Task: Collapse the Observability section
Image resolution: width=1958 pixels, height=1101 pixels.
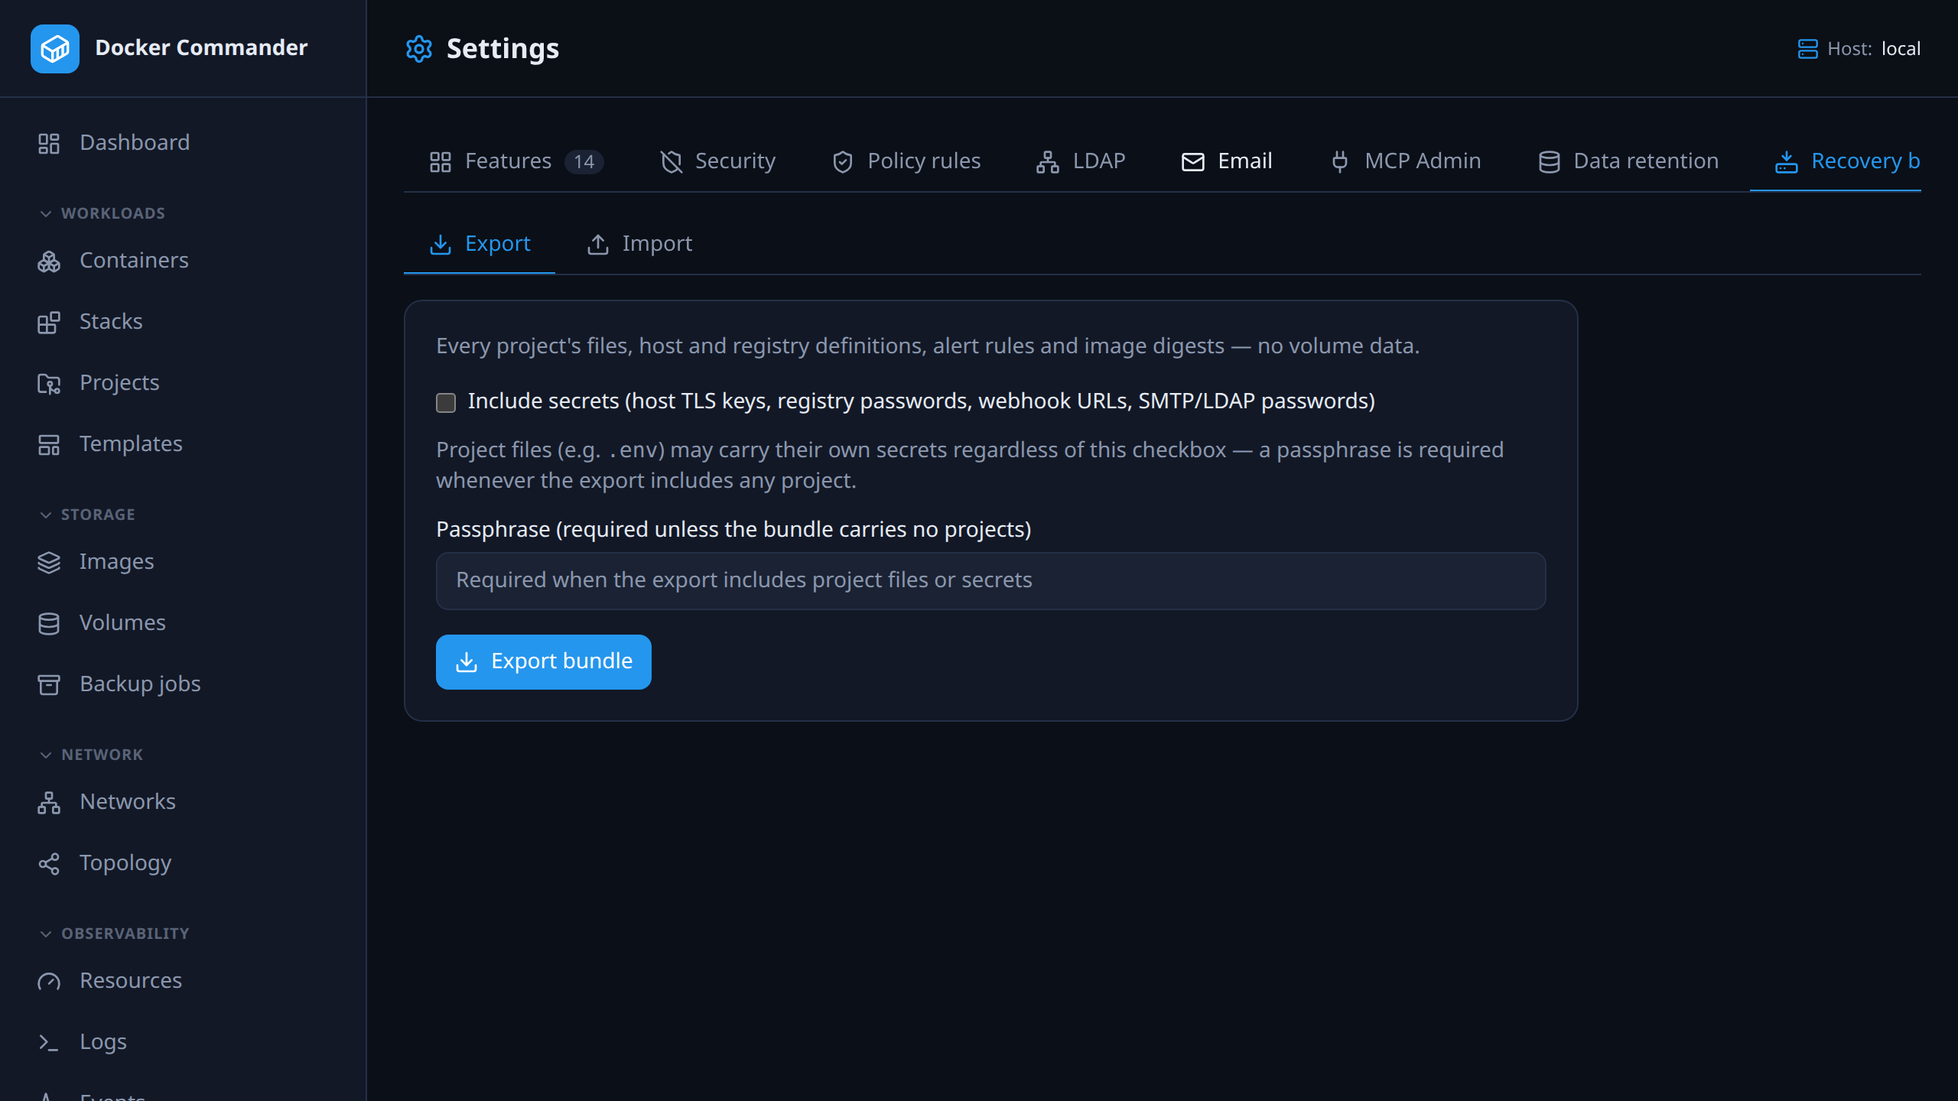Action: (114, 934)
